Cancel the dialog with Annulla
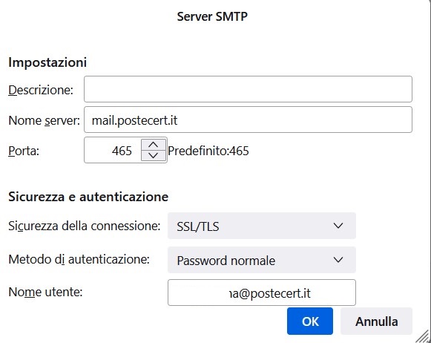Image resolution: width=431 pixels, height=343 pixels. [376, 321]
